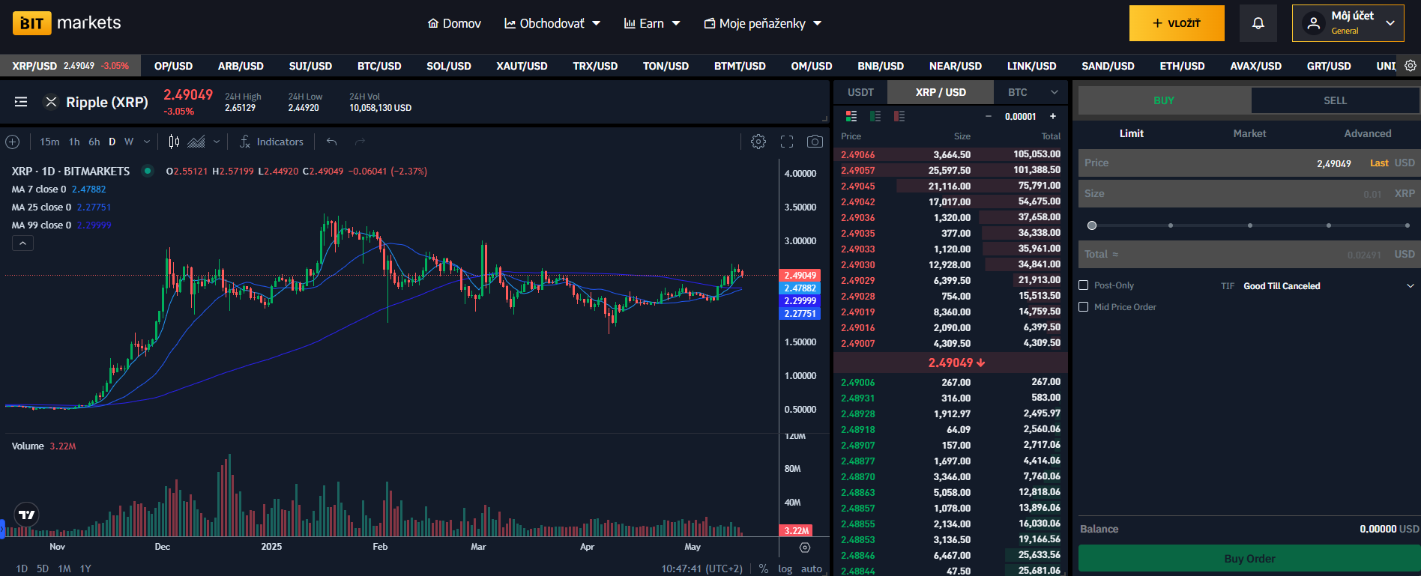Click the Buy Order button
The image size is (1421, 576).
tap(1249, 559)
